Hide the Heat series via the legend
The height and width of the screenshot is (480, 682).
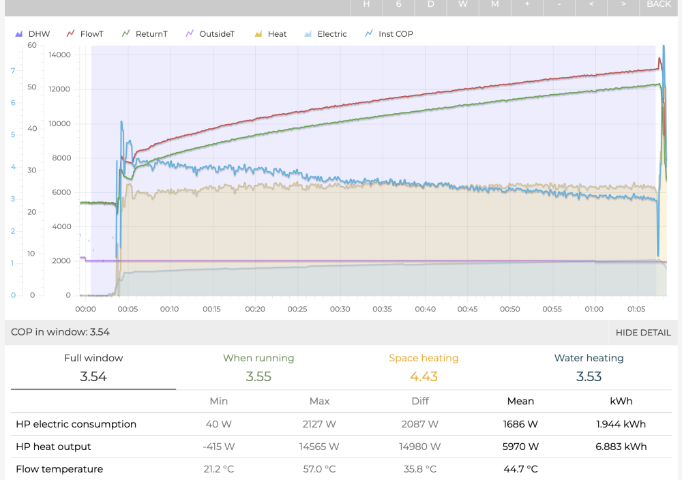point(271,34)
